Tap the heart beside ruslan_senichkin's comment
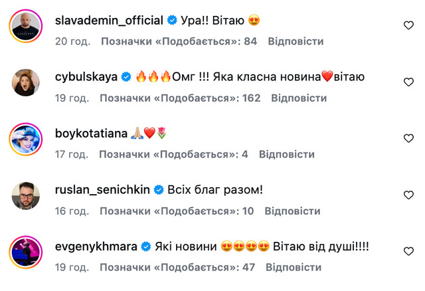 (409, 195)
